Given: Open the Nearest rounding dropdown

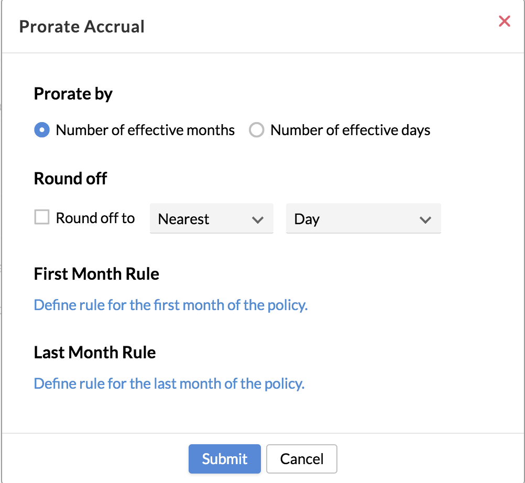Looking at the screenshot, I should pyautogui.click(x=211, y=219).
